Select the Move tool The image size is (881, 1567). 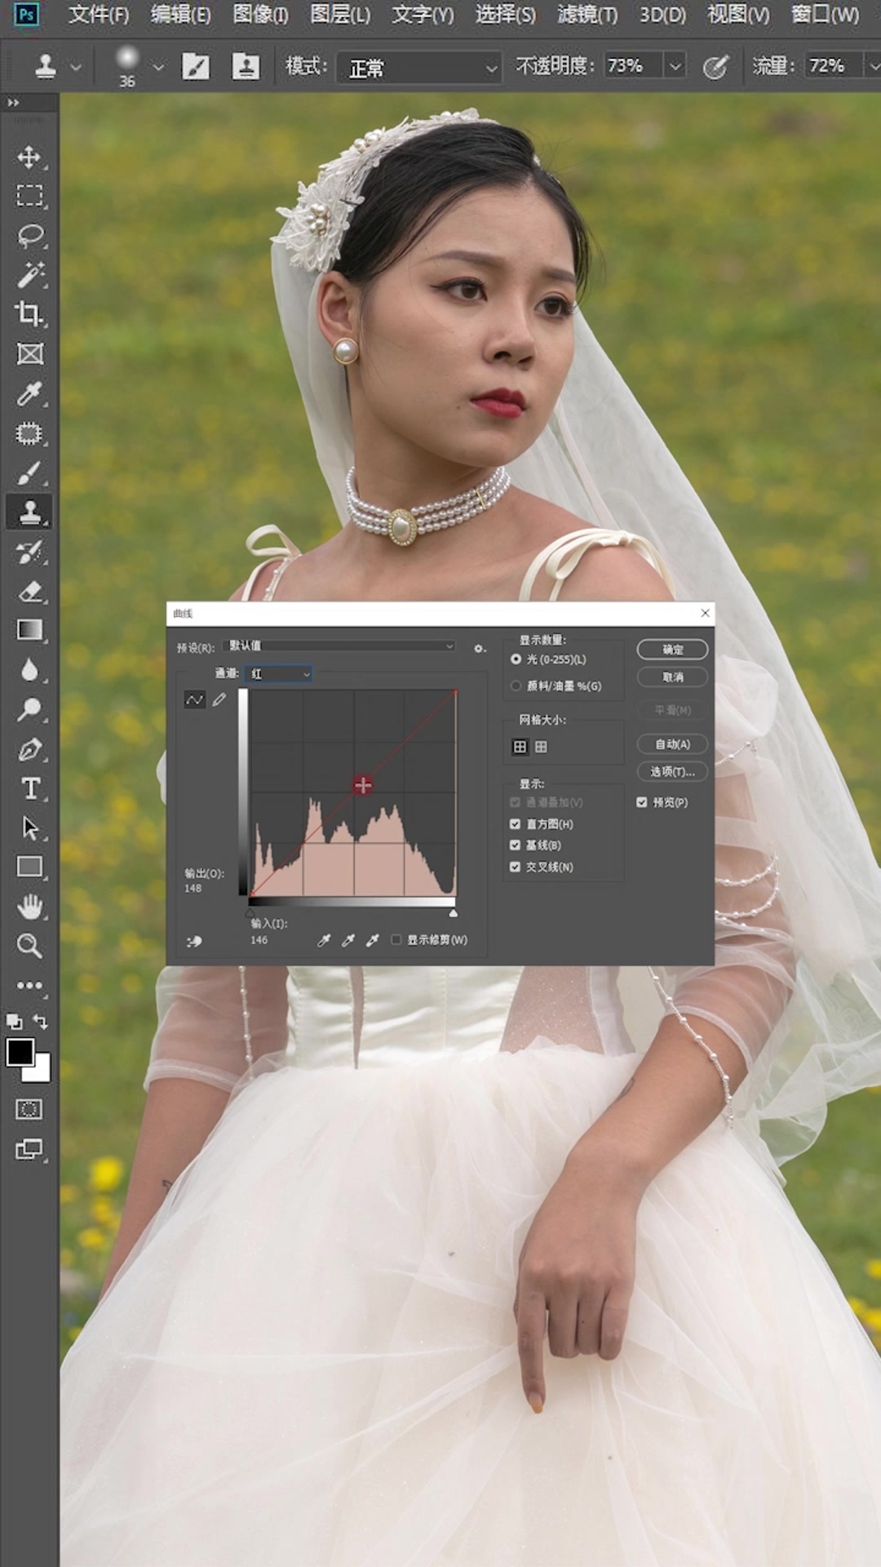tap(29, 157)
